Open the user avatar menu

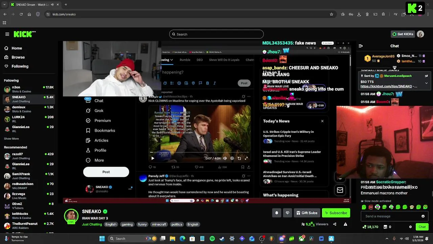[x=420, y=34]
